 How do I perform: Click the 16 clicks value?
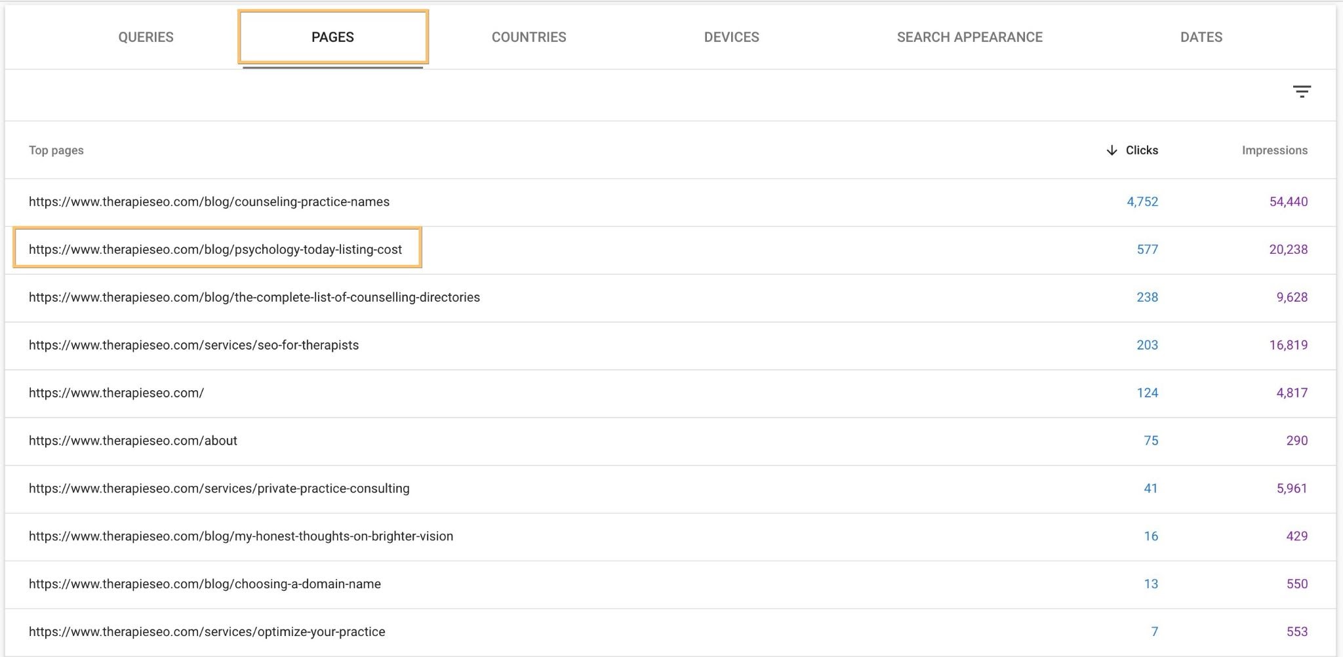point(1151,537)
